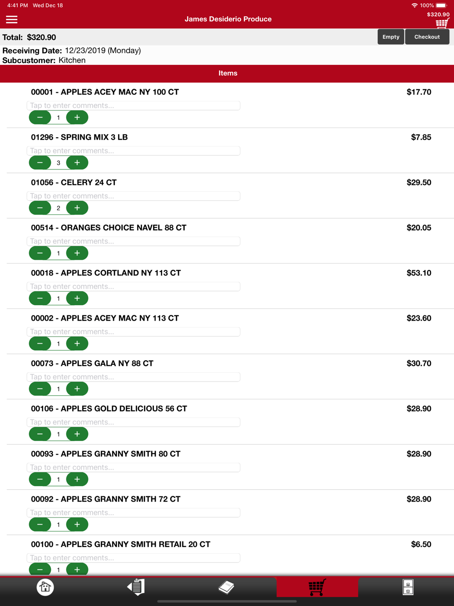This screenshot has height=606, width=454.
Task: Increase quantity of Spring Mix 3 LB
Action: tap(77, 163)
